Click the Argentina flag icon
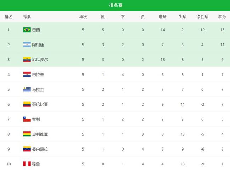 click(27, 45)
